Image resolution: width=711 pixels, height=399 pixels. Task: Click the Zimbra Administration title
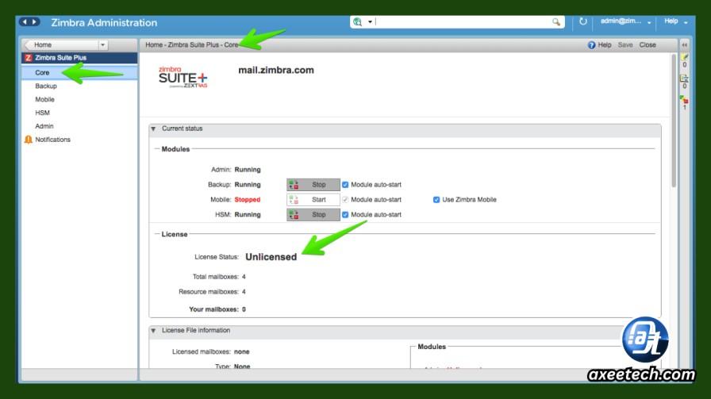click(x=104, y=23)
